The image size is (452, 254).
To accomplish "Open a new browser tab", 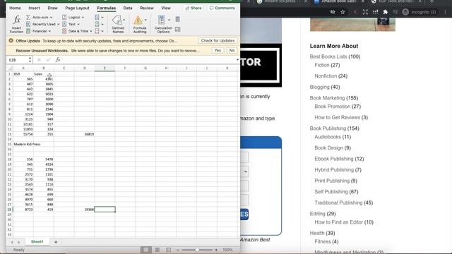I will pos(432,1).
